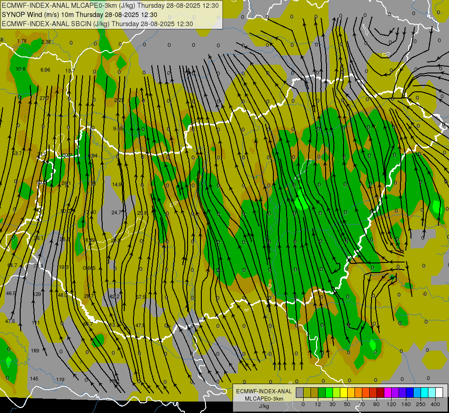Select the pure yellow legend swatch
The image size is (449, 413).
click(x=344, y=393)
